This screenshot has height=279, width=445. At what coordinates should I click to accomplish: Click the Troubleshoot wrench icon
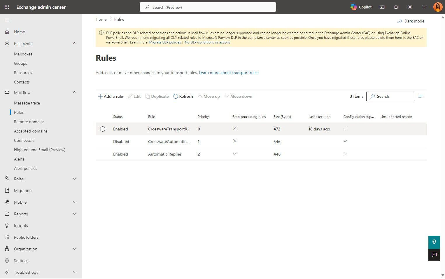pyautogui.click(x=7, y=272)
